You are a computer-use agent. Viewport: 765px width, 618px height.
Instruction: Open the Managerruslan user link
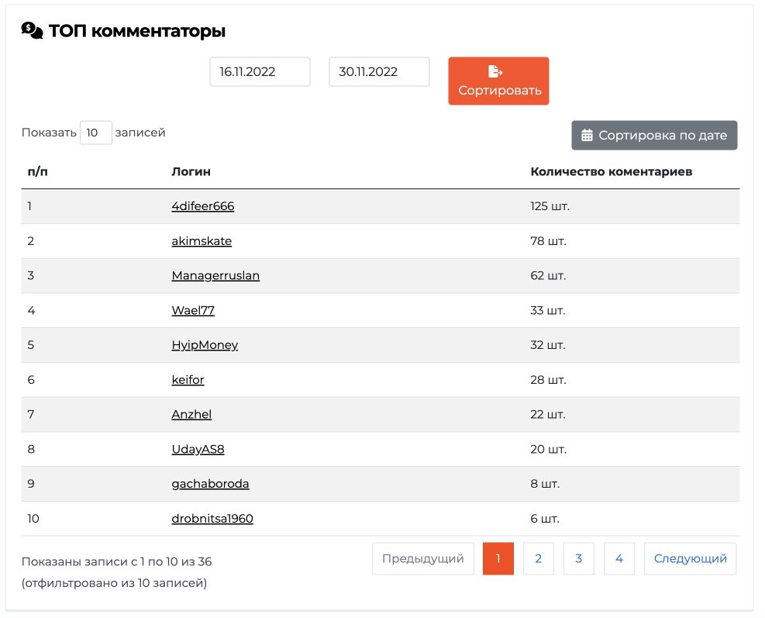215,275
